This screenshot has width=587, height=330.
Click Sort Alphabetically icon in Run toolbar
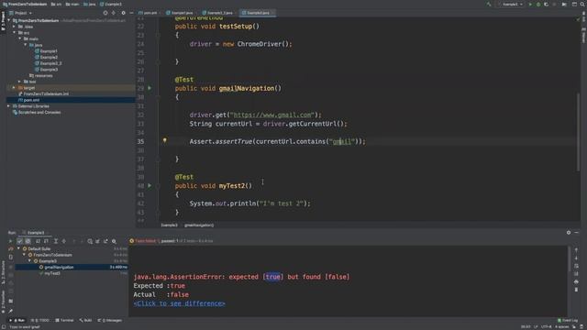click(38, 241)
